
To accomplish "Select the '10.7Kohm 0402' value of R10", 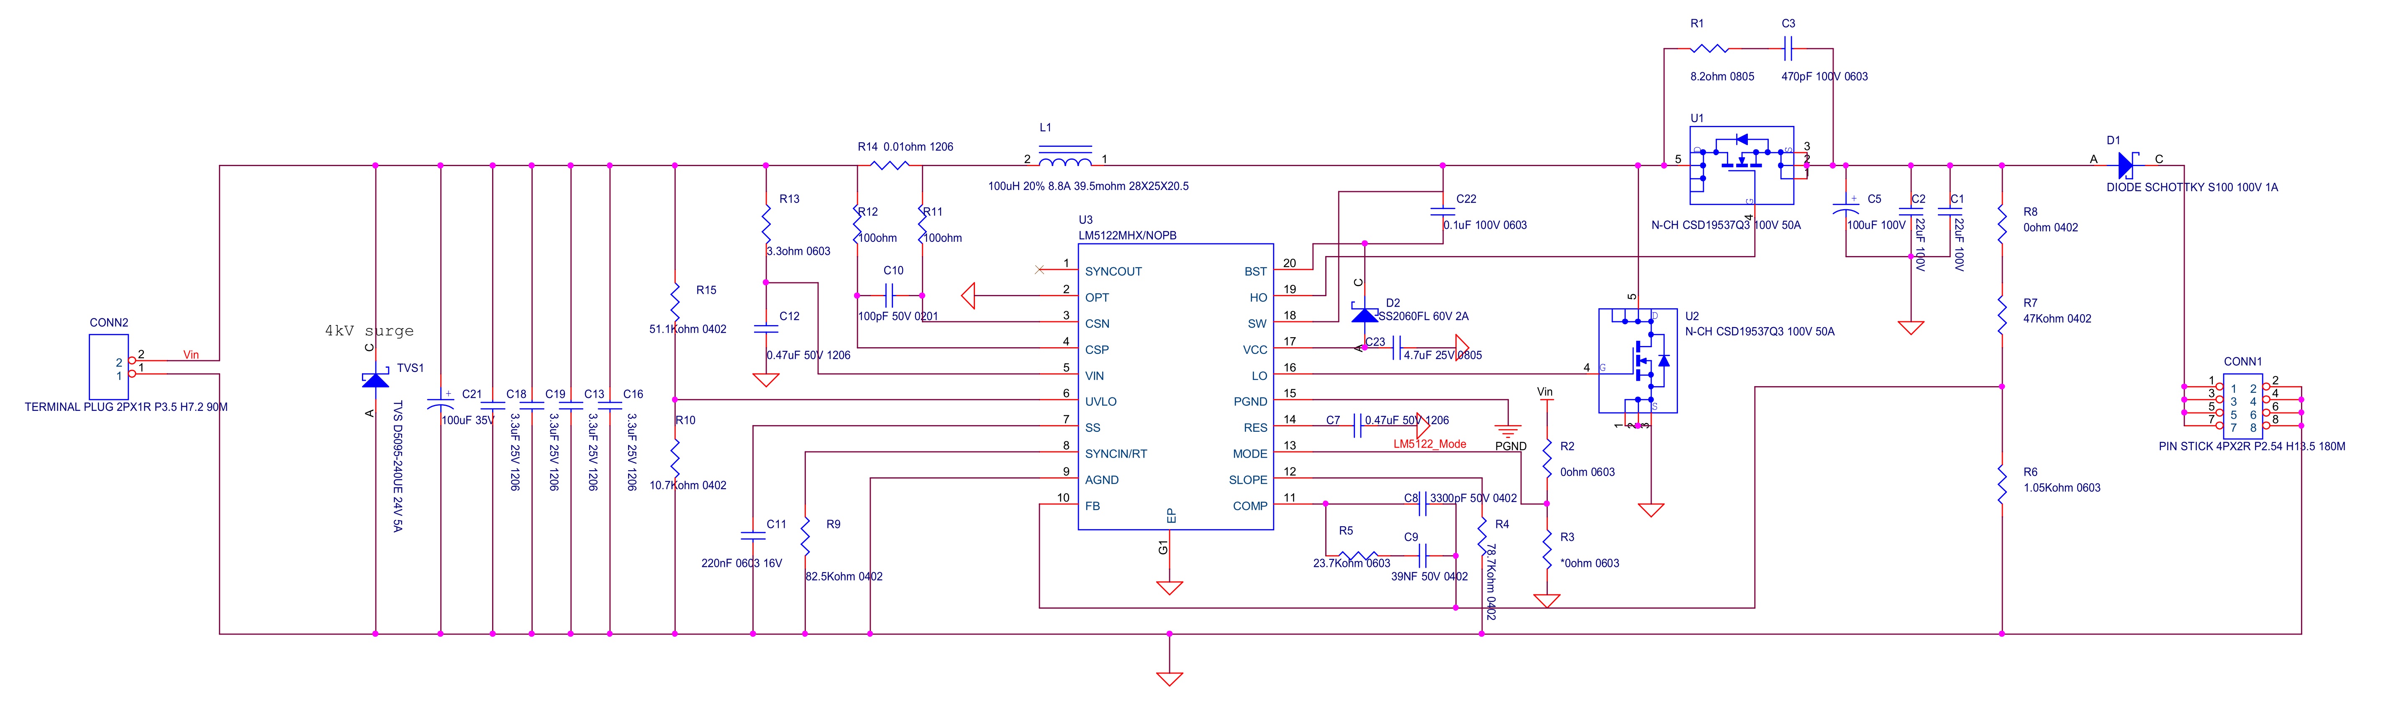I will pos(688,485).
